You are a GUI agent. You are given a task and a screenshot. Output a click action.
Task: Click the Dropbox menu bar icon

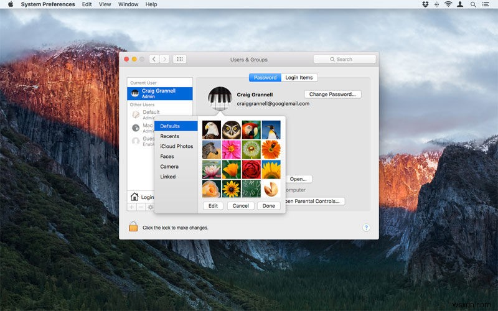(x=425, y=4)
